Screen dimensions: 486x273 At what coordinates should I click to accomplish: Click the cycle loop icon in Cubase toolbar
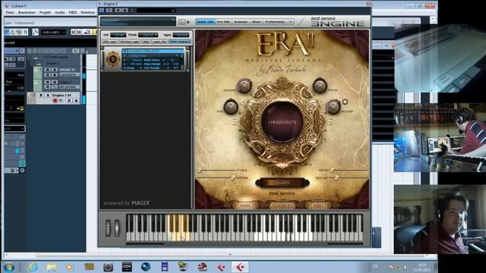coord(87,32)
